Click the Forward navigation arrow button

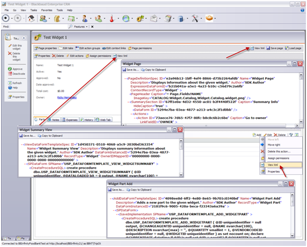(17, 18)
